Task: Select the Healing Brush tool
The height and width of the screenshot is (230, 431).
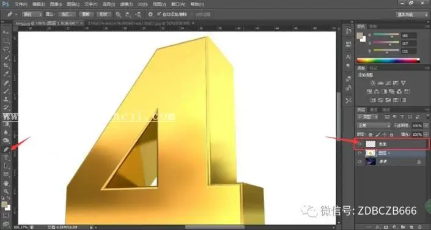Action: click(x=6, y=83)
